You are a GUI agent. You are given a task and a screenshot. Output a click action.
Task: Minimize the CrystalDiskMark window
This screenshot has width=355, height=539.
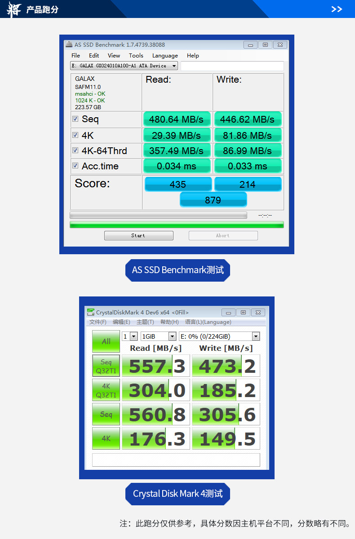pos(228,312)
